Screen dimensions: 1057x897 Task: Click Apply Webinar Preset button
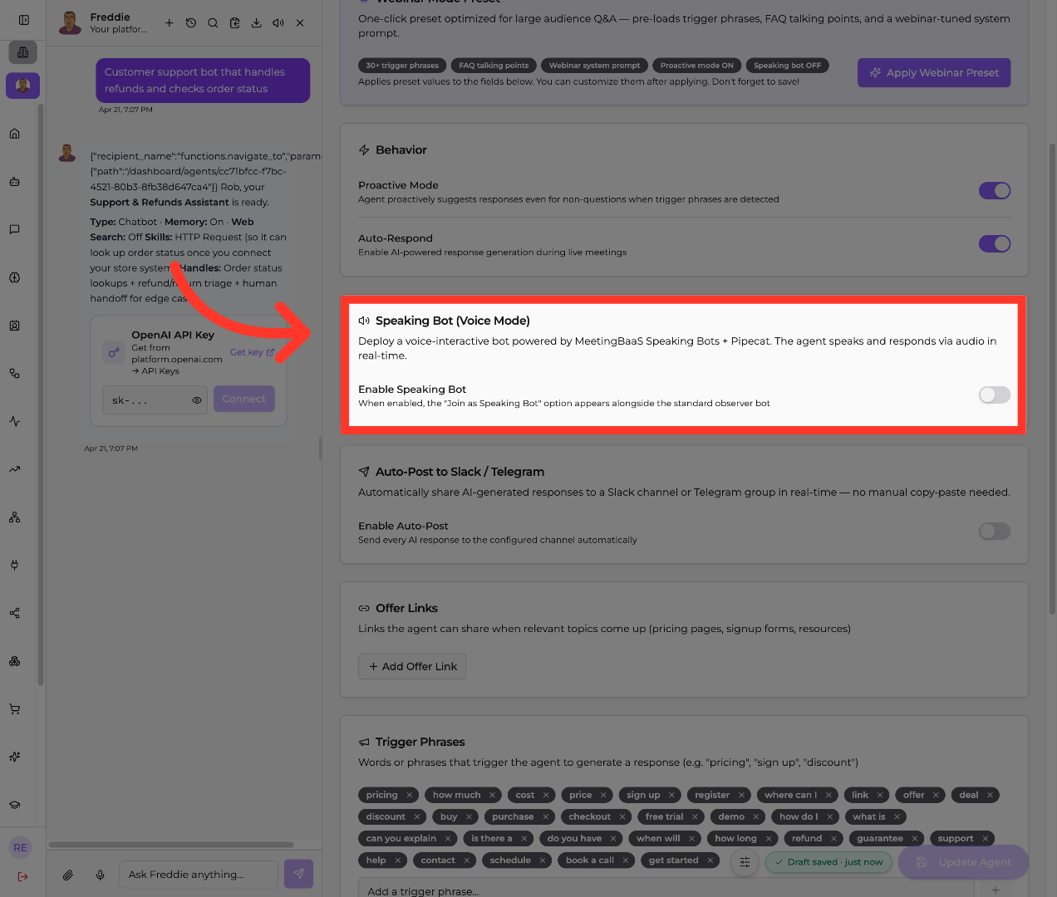pos(934,73)
